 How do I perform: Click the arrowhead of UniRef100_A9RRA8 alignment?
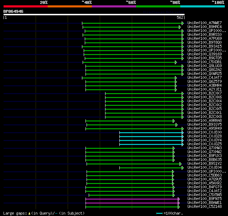click(174, 121)
